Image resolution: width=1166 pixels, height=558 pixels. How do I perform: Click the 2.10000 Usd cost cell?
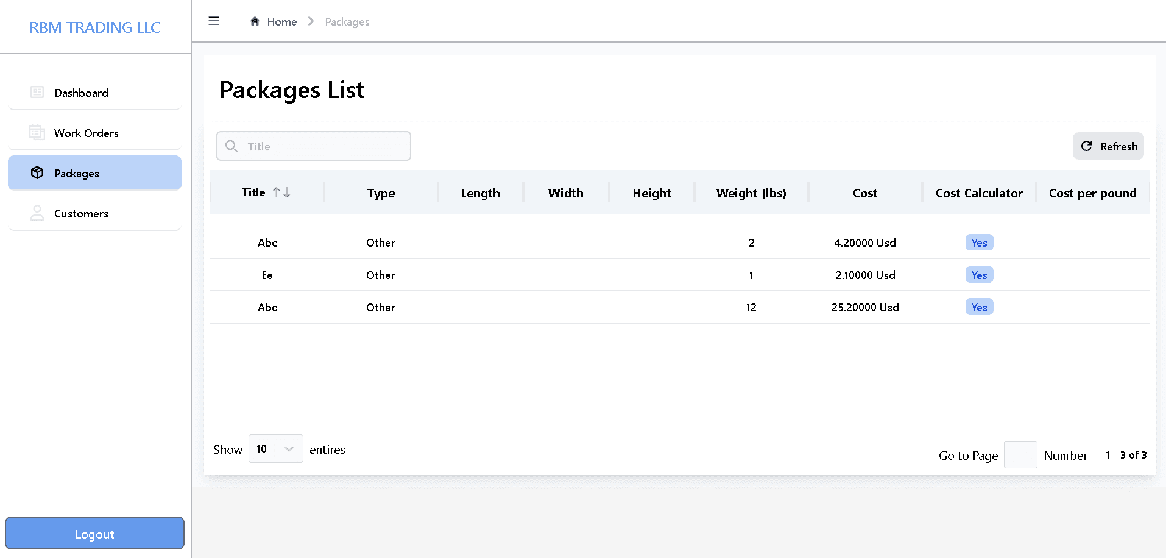pyautogui.click(x=865, y=275)
